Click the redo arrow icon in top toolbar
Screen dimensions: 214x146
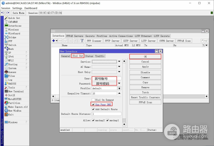[x=7, y=13]
